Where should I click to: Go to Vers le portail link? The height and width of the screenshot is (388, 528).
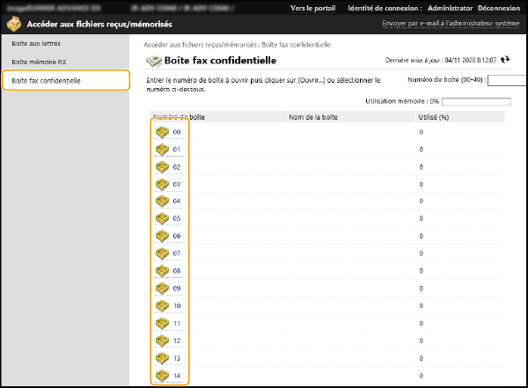312,8
